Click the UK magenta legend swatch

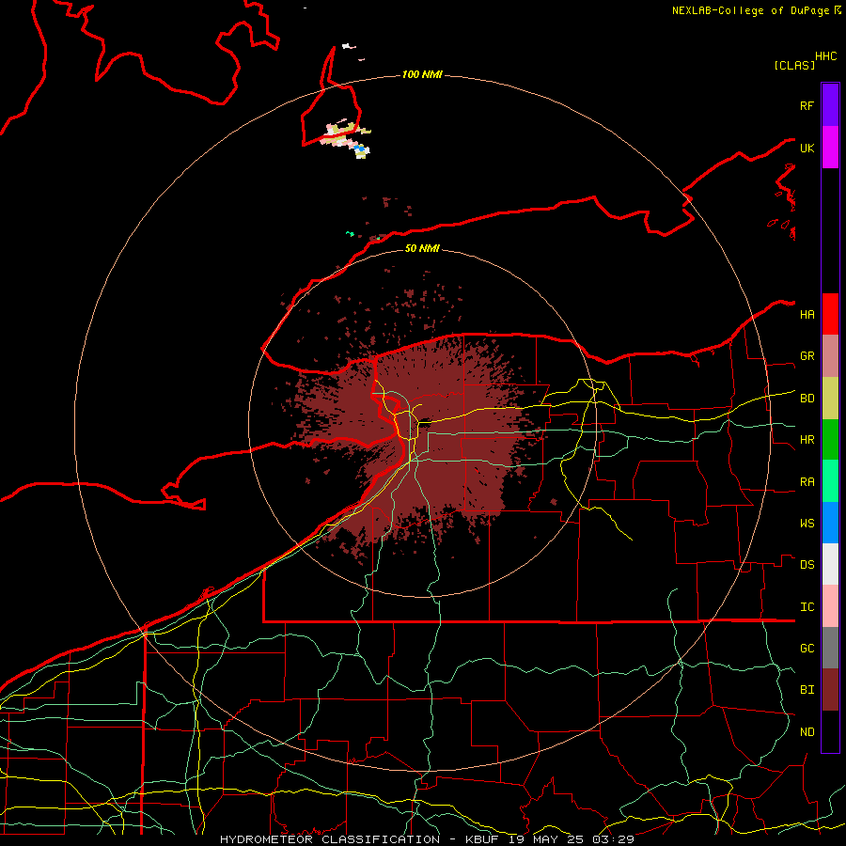[830, 148]
